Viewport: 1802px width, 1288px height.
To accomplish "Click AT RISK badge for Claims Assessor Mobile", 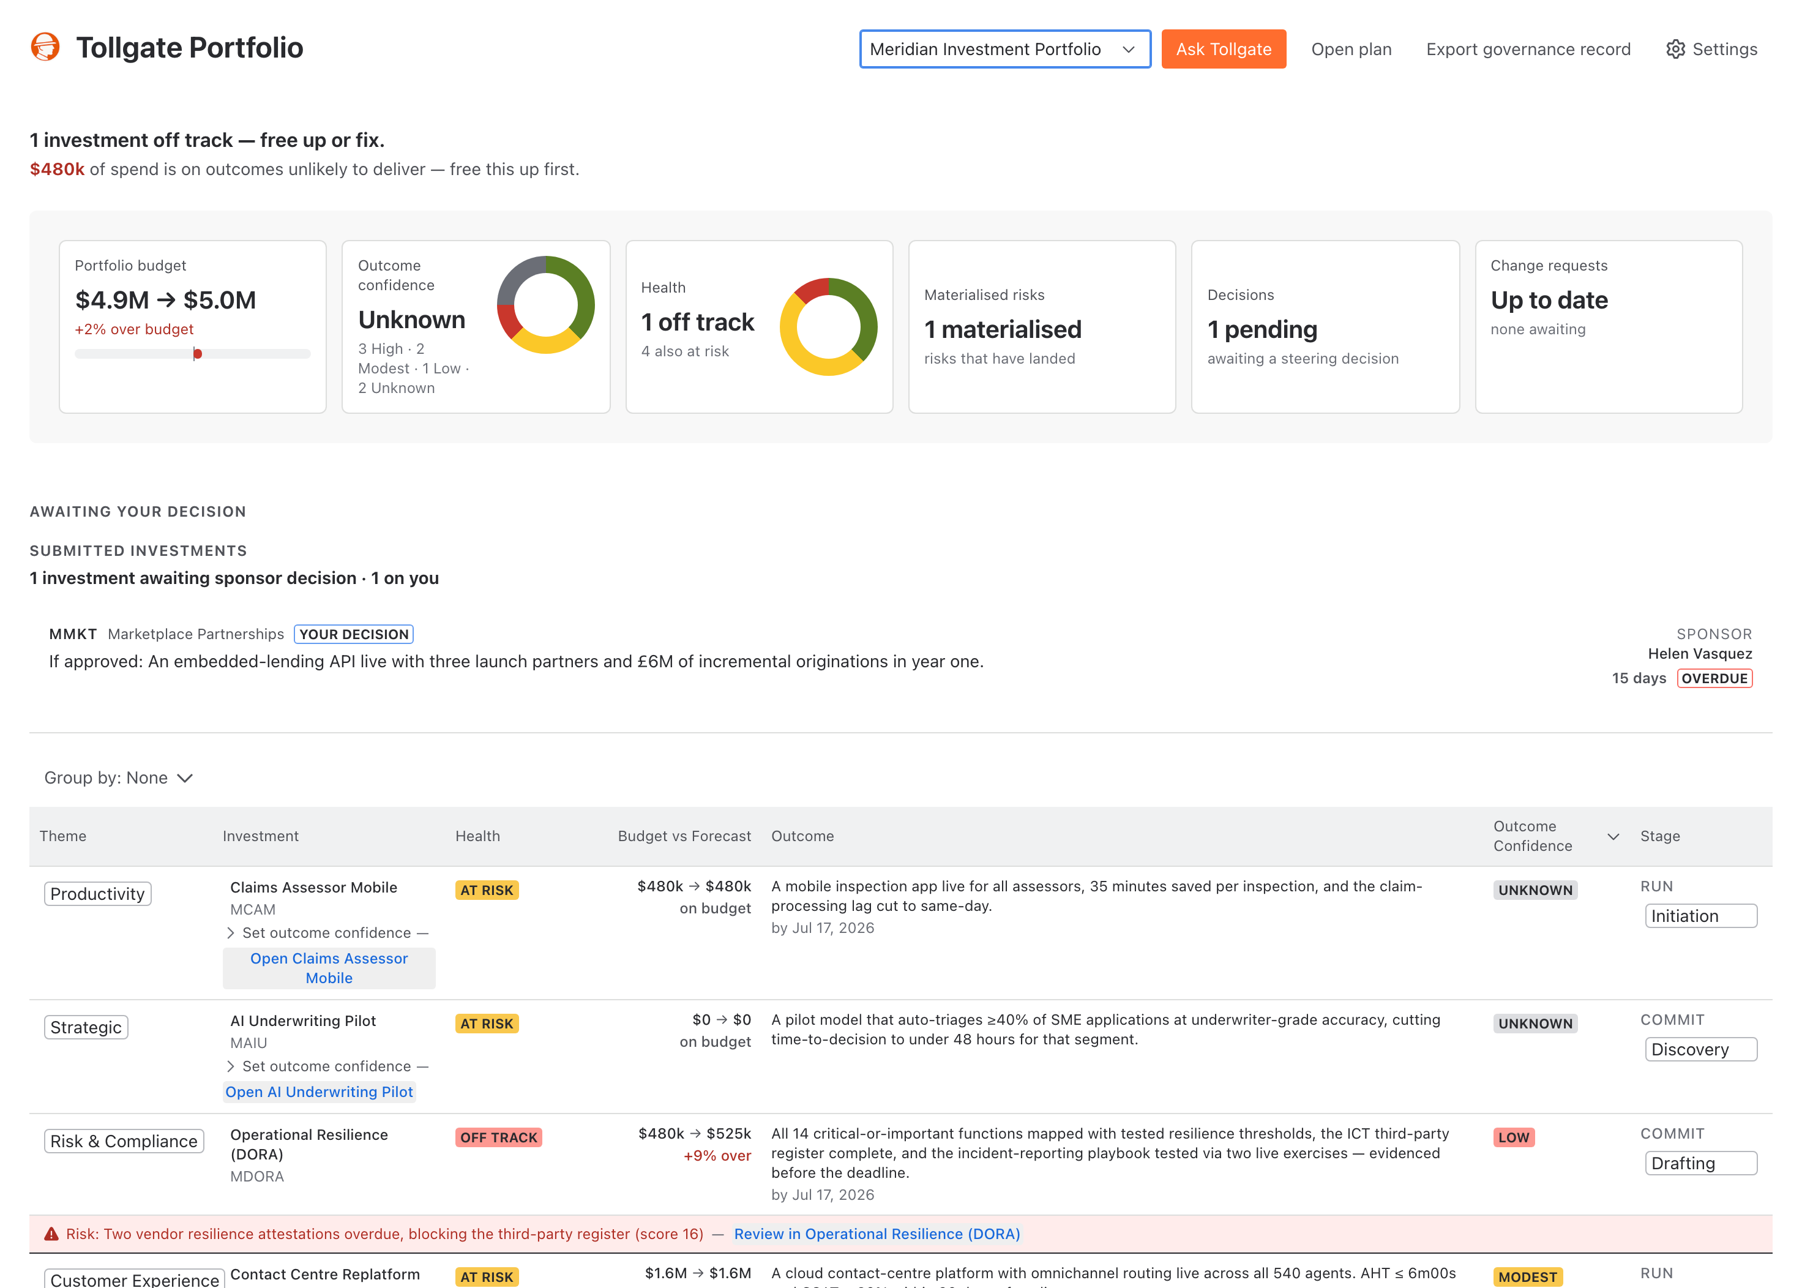I will click(486, 891).
